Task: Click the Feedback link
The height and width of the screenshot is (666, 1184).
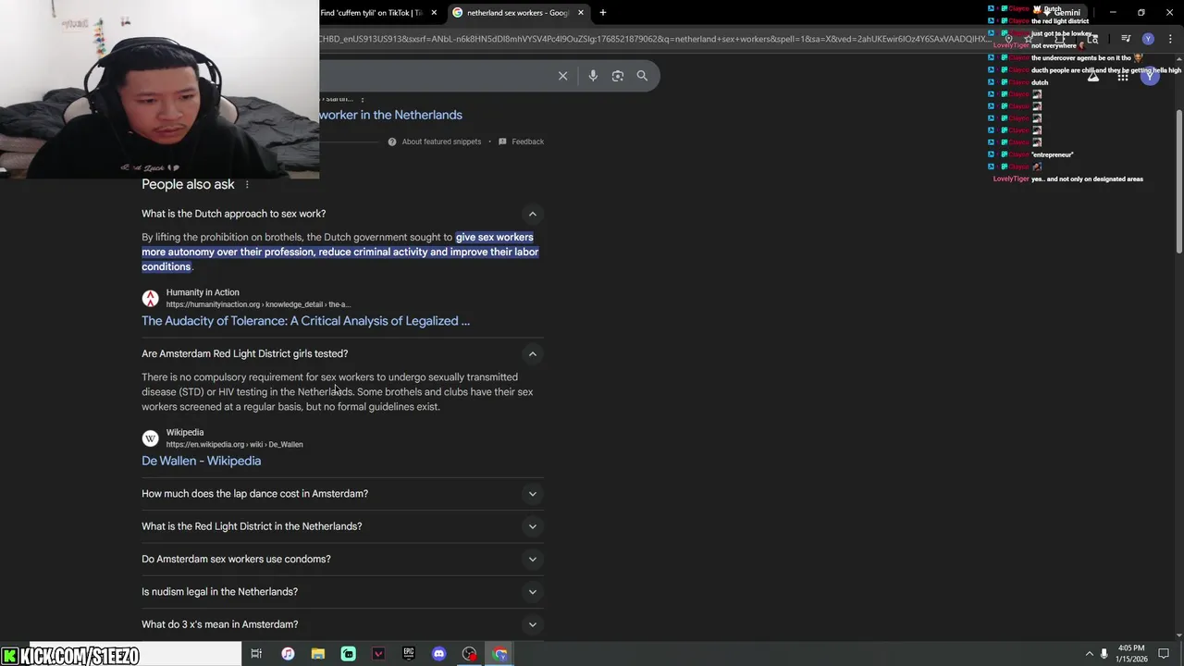Action: click(x=527, y=142)
